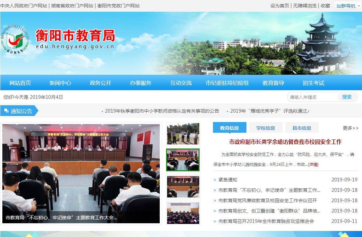This screenshot has width=362, height=237.
Task: Click slideshow caption 市教育局 不忘初心
Action: coord(61,218)
